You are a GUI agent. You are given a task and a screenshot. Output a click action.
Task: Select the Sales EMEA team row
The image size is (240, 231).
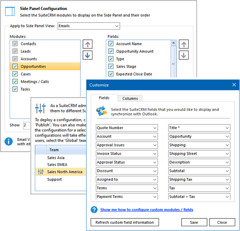pos(60,165)
